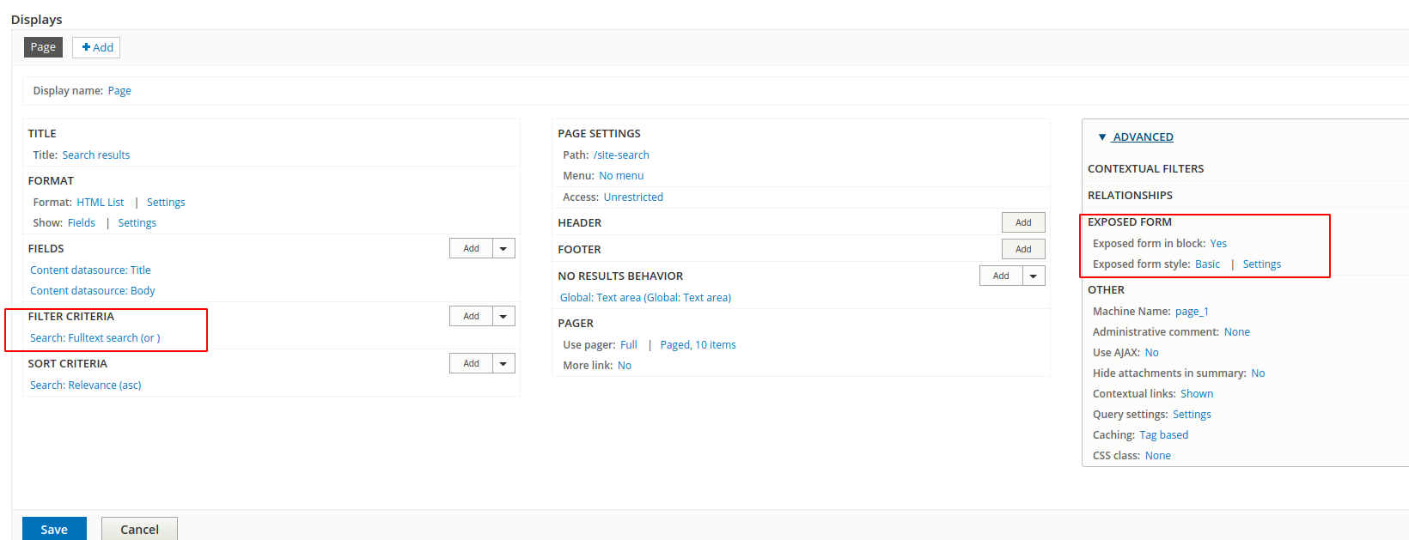Edit Administrative comment None

point(1237,332)
